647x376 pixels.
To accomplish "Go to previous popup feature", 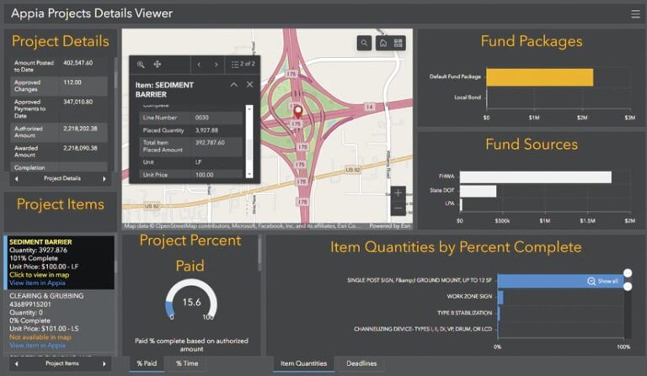I will point(199,64).
